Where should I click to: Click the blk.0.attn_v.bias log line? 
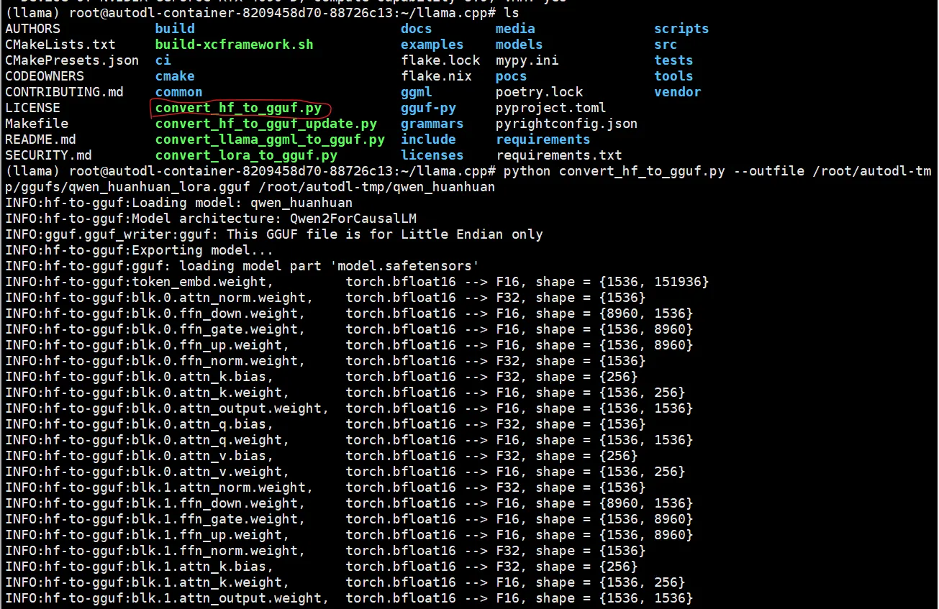click(x=322, y=456)
